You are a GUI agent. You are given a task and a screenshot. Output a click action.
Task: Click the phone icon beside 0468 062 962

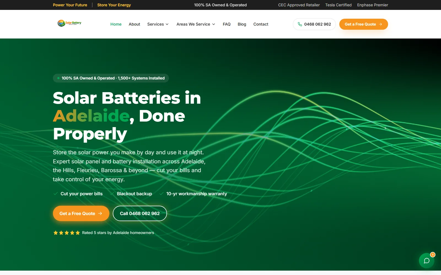point(300,24)
